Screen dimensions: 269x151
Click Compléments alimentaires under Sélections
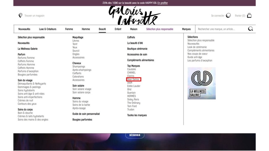pos(201,50)
